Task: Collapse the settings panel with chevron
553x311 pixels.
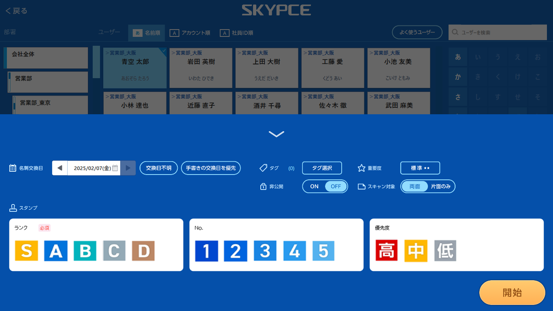Action: click(x=276, y=134)
